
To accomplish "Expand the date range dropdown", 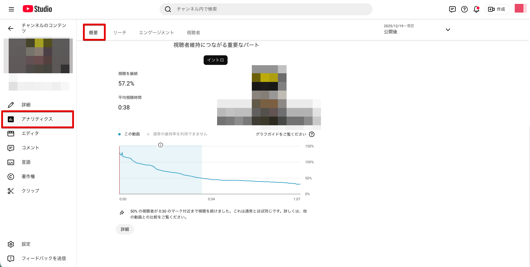I will click(448, 30).
